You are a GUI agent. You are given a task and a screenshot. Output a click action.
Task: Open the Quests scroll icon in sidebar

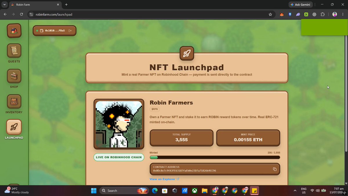tap(14, 51)
